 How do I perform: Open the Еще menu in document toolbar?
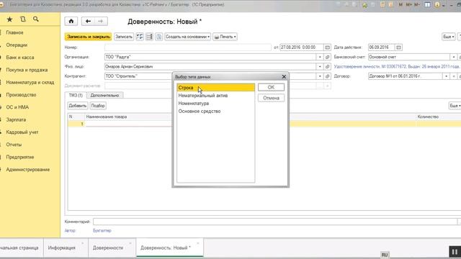449,37
